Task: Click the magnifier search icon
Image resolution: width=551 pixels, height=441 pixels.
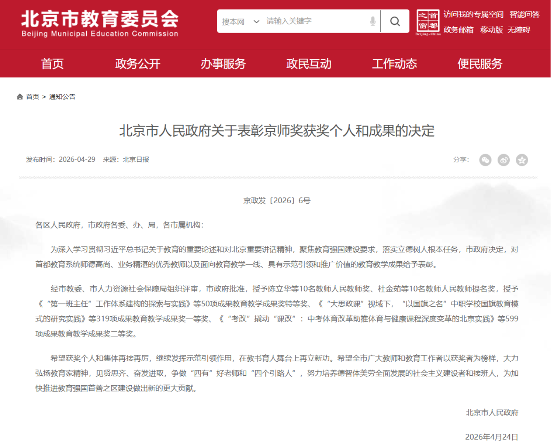Action: [x=395, y=21]
